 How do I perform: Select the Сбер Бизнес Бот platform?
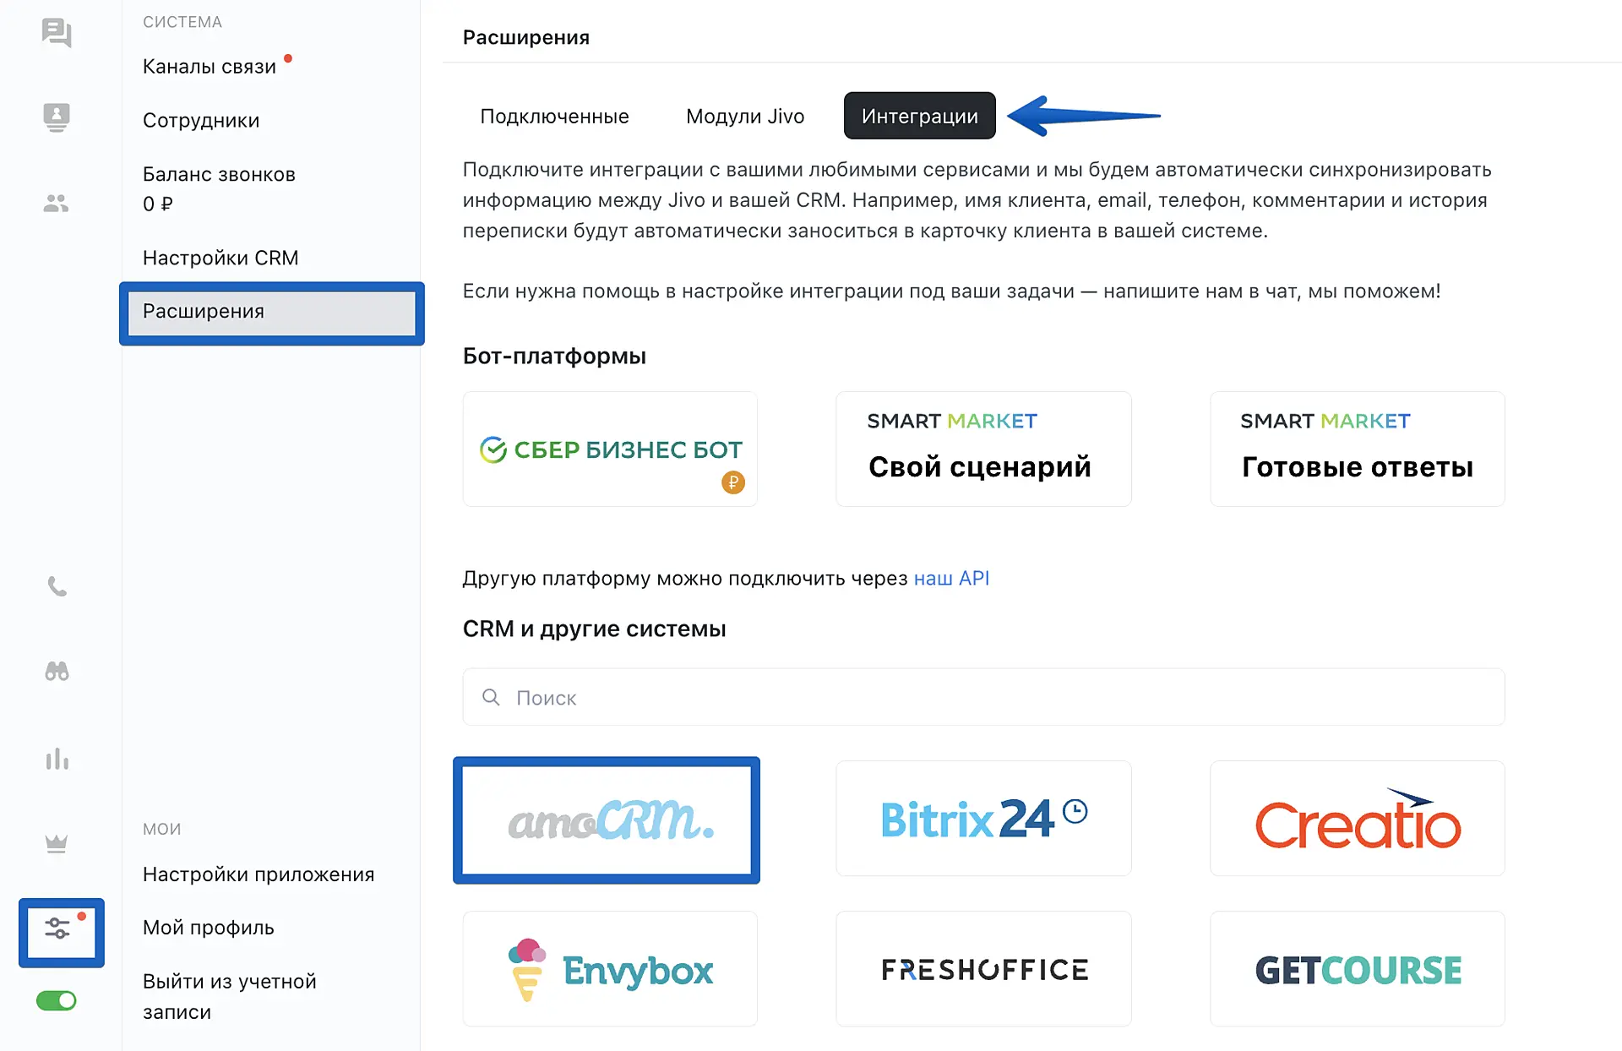tap(610, 449)
